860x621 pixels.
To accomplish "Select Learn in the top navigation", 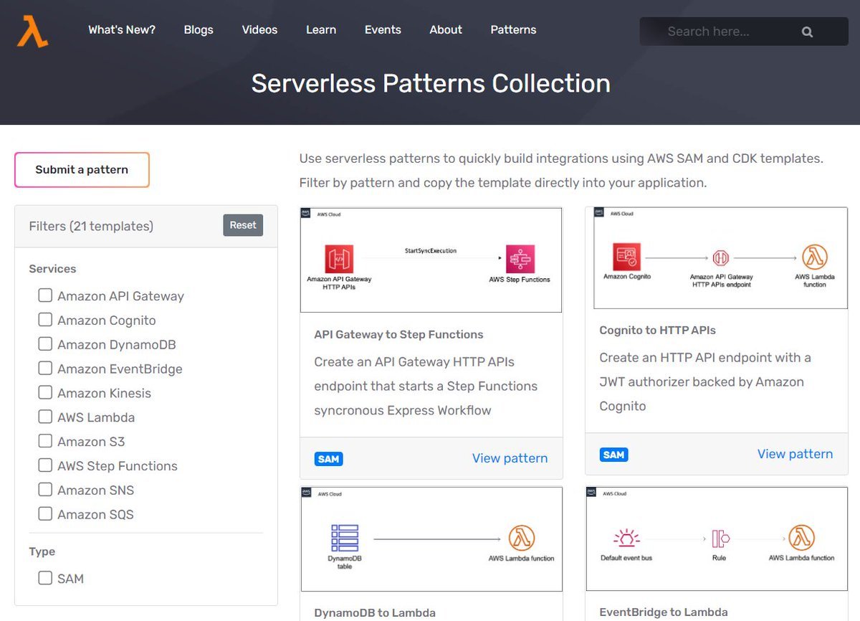I will coord(321,30).
